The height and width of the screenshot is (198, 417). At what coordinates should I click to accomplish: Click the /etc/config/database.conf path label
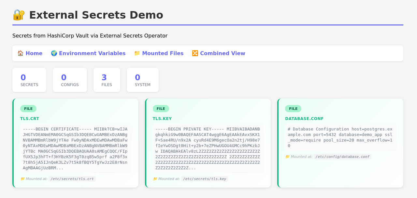coord(342,157)
